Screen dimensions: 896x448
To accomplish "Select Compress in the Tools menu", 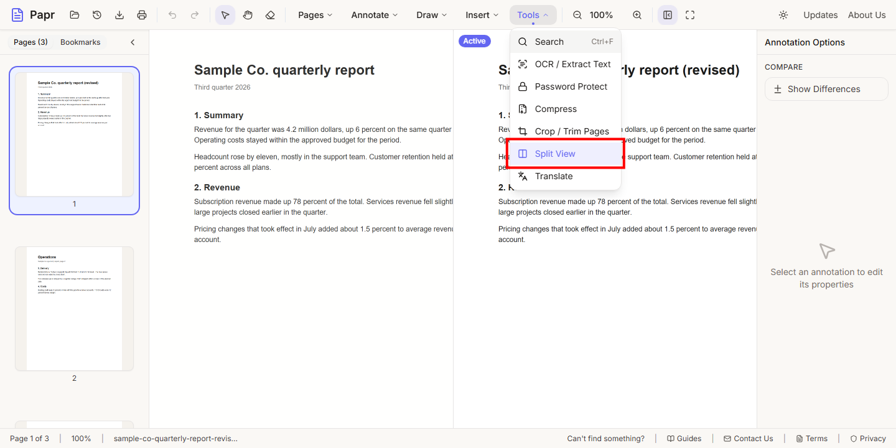I will [566, 109].
